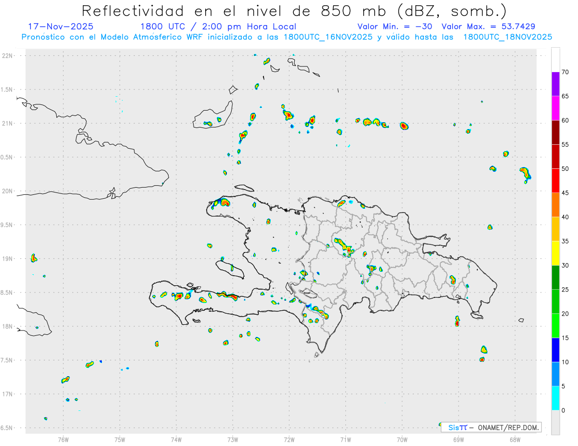This screenshot has height=446, width=578.
Task: Select the colorbar label "50"
Action: (565, 169)
